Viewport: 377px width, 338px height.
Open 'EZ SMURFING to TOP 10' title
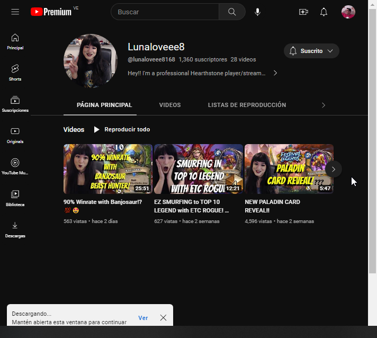pos(191,206)
